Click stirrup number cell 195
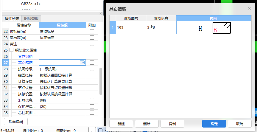 (131, 27)
